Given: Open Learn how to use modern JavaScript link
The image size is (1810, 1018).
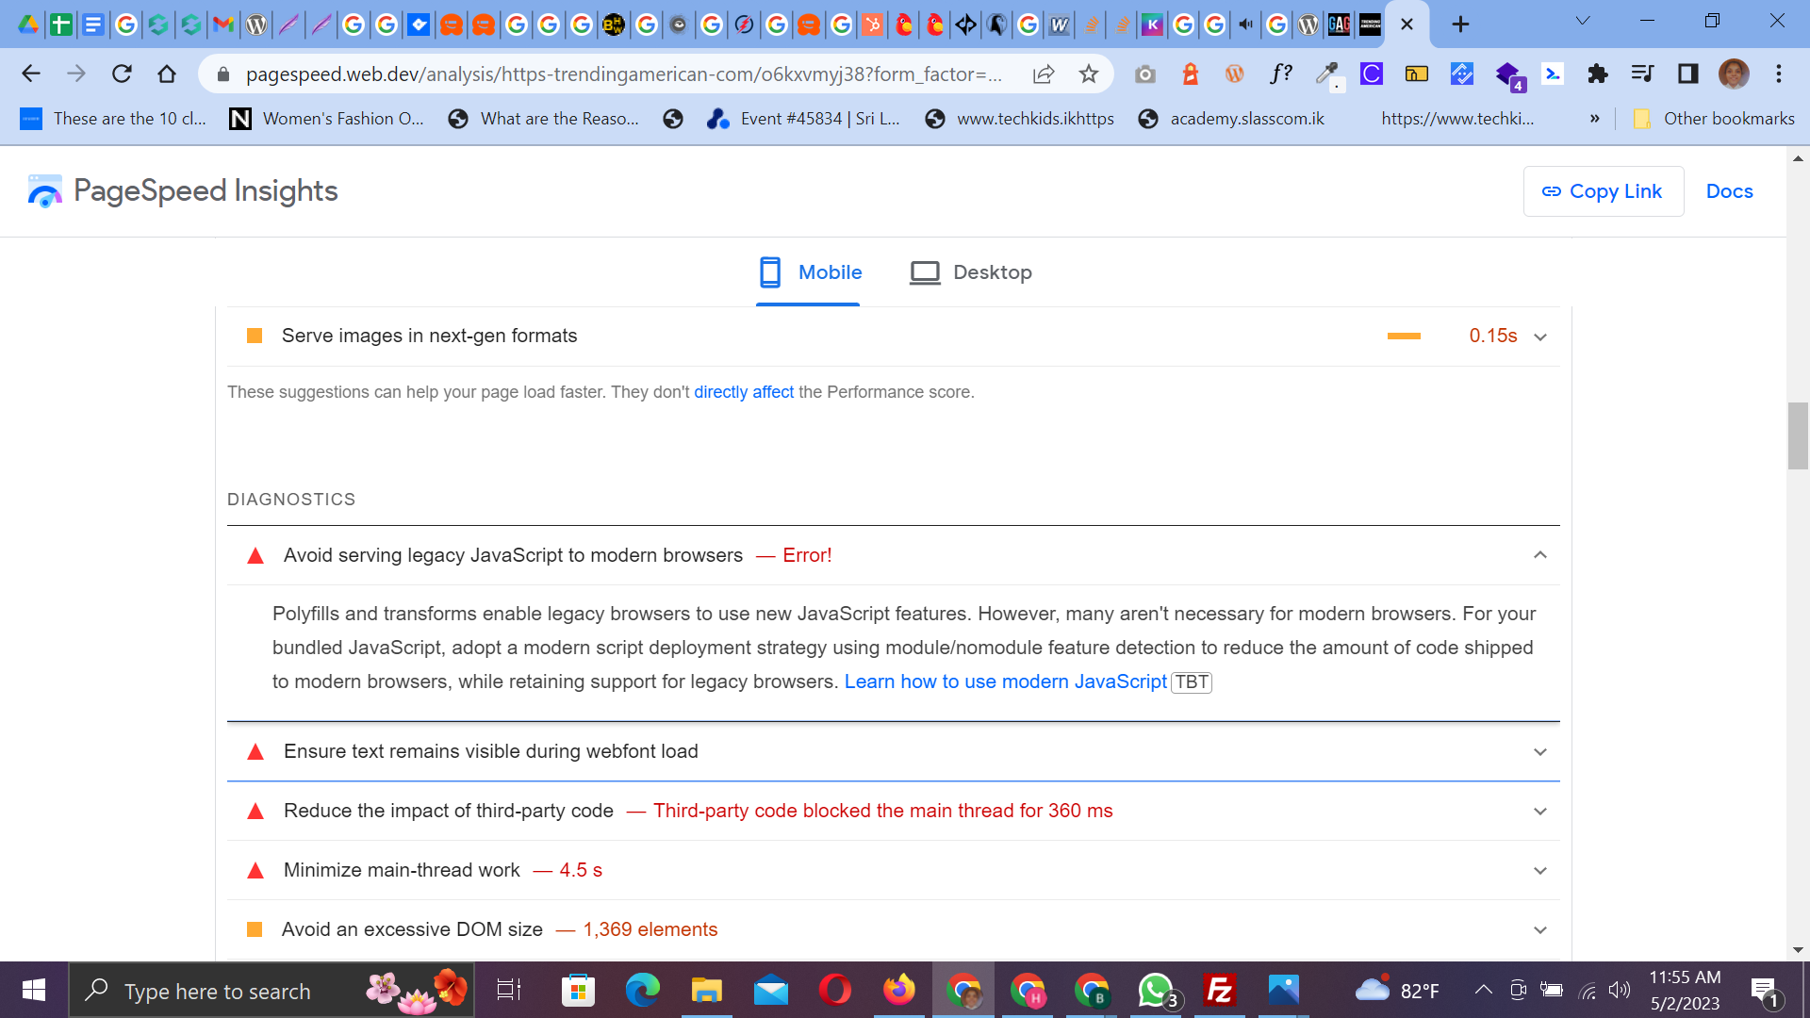Looking at the screenshot, I should (1005, 681).
